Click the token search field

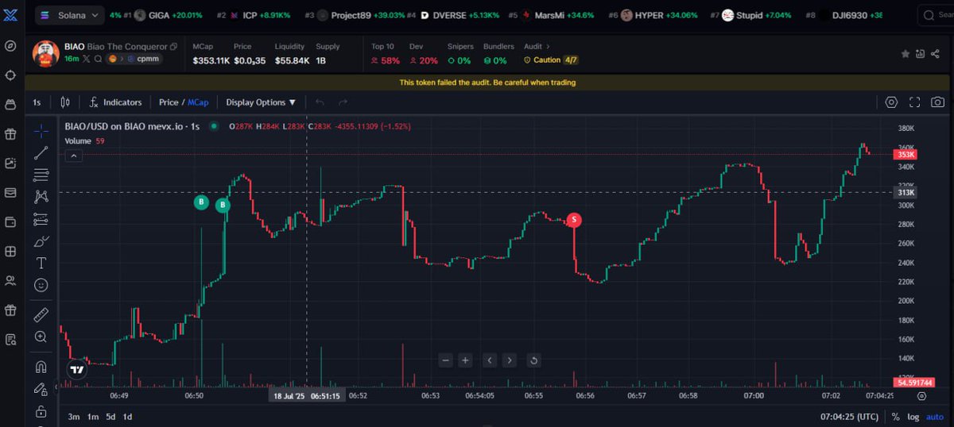(x=935, y=14)
